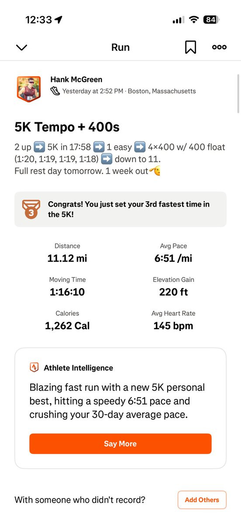Open Hank McGreen's profile picture

(x=29, y=88)
